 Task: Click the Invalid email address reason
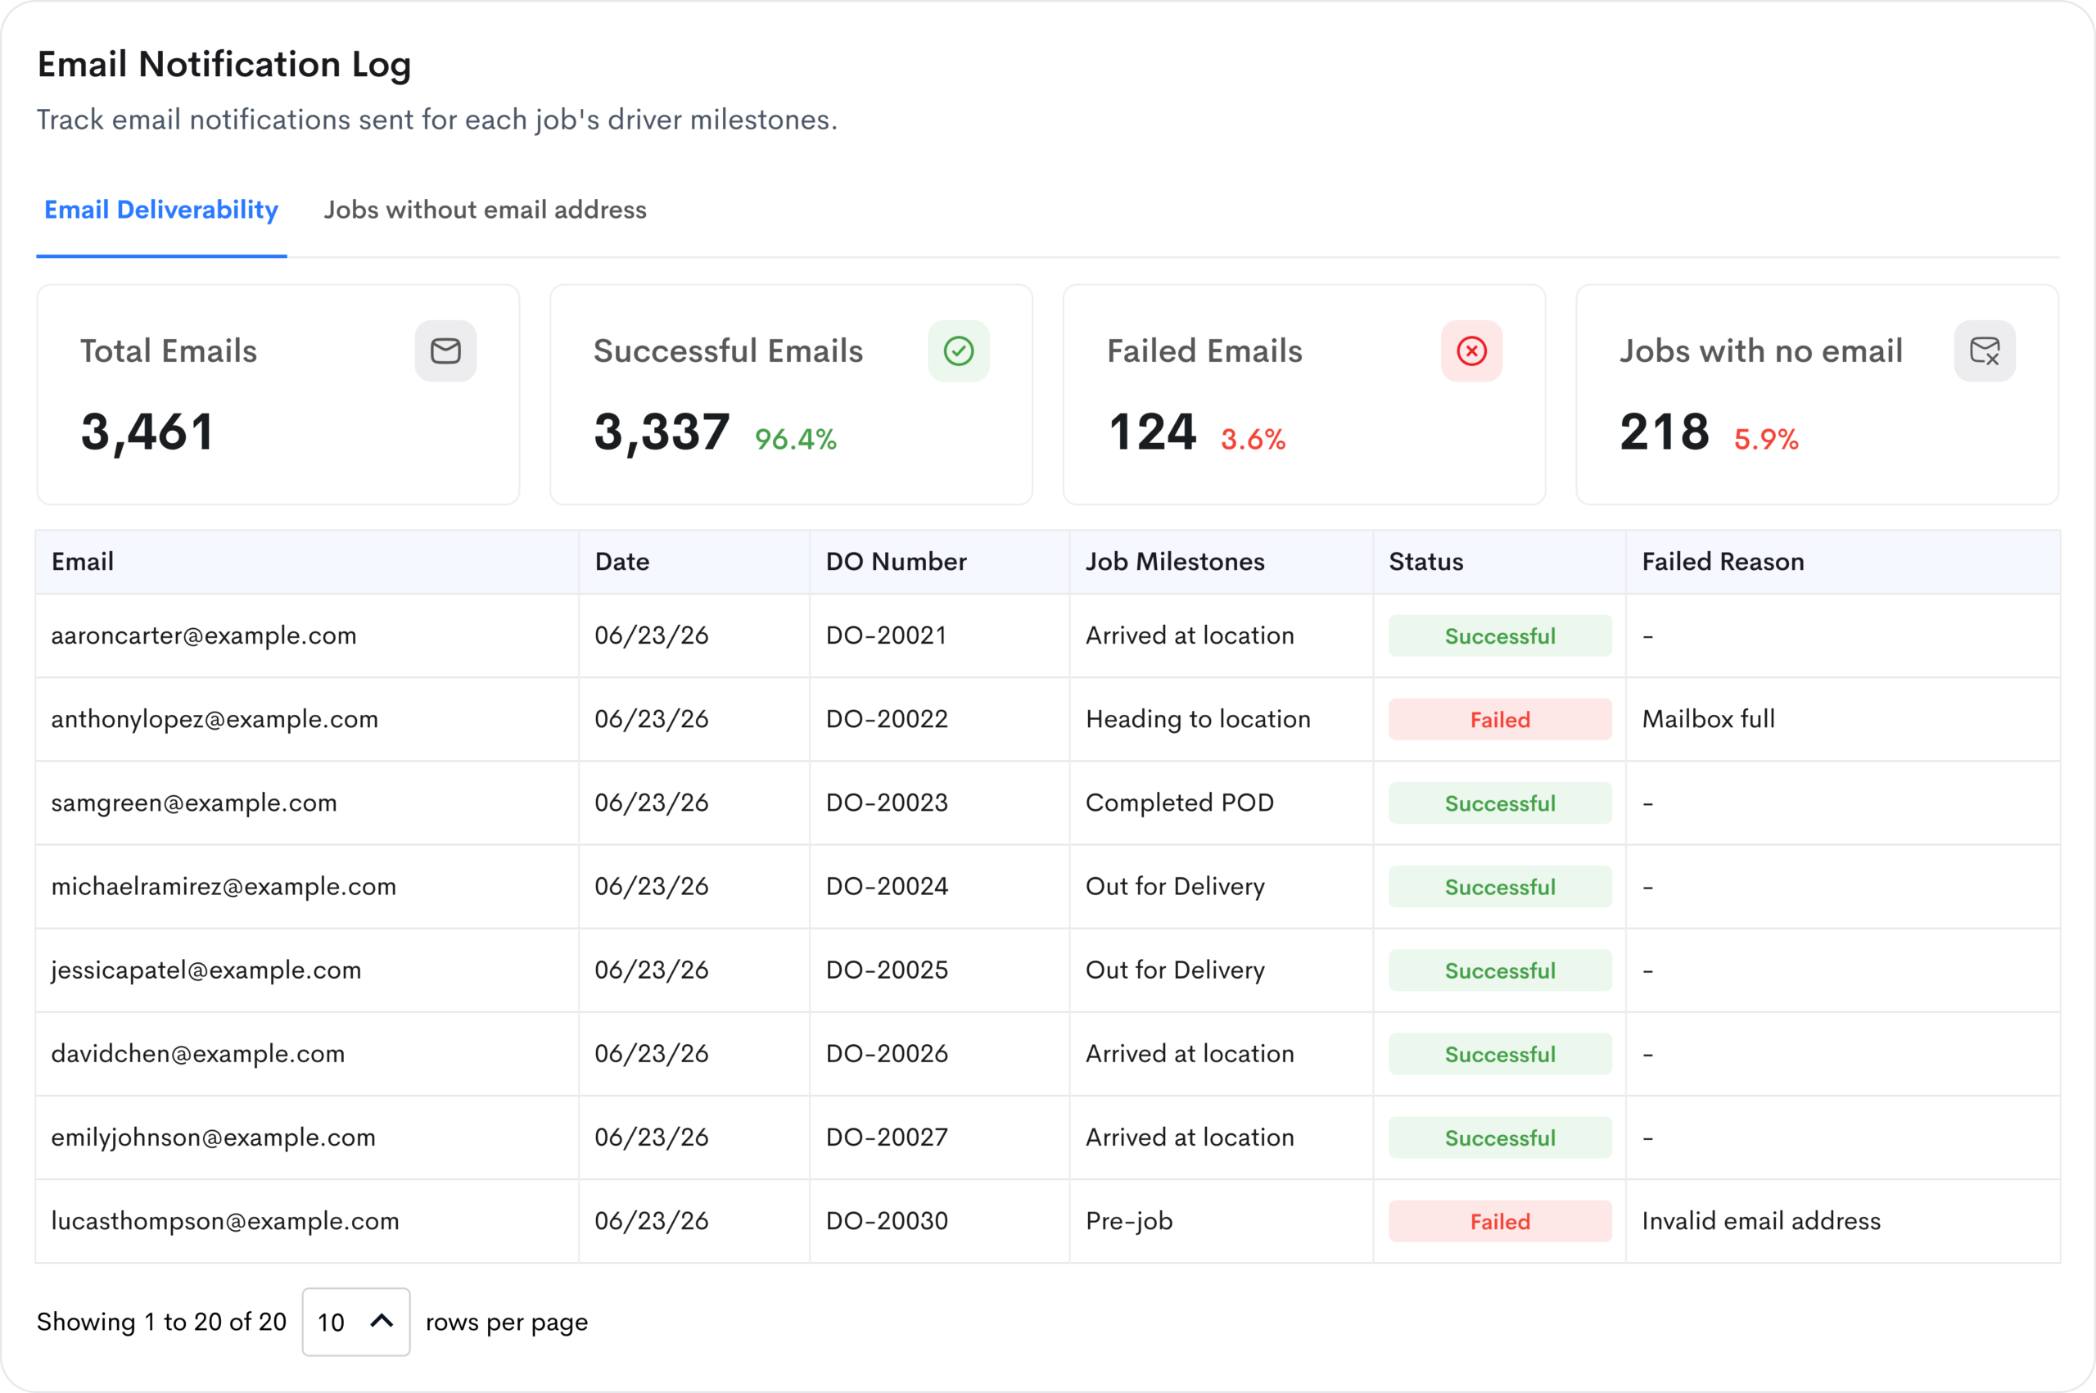pyautogui.click(x=1761, y=1221)
